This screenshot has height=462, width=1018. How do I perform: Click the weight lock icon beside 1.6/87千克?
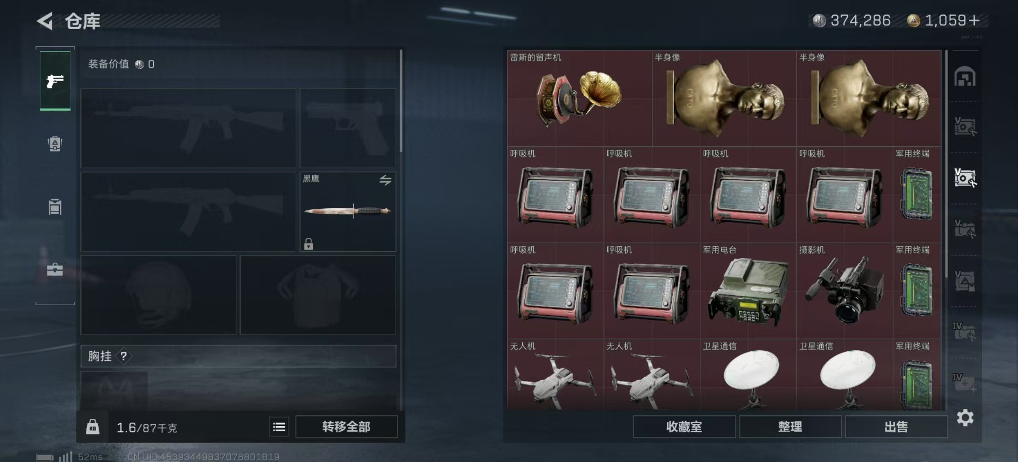pos(93,427)
